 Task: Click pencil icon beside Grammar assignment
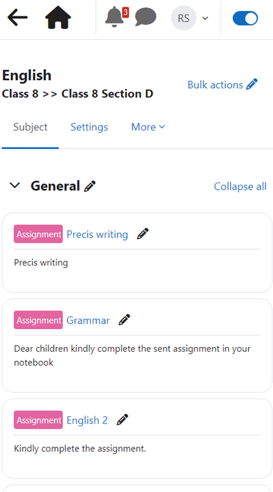tap(125, 320)
